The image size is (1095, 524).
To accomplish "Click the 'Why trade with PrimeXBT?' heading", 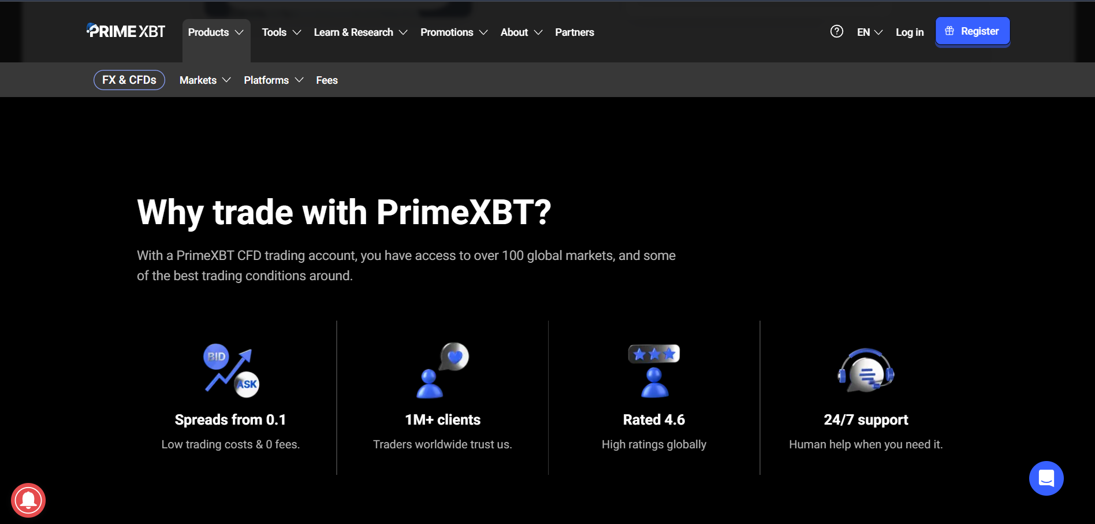I will tap(344, 212).
